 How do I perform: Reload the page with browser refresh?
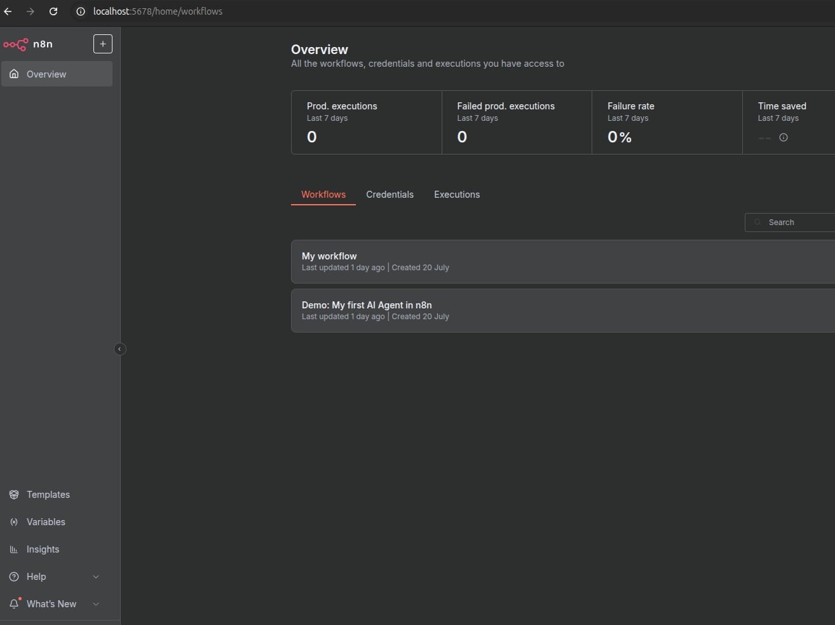[53, 11]
